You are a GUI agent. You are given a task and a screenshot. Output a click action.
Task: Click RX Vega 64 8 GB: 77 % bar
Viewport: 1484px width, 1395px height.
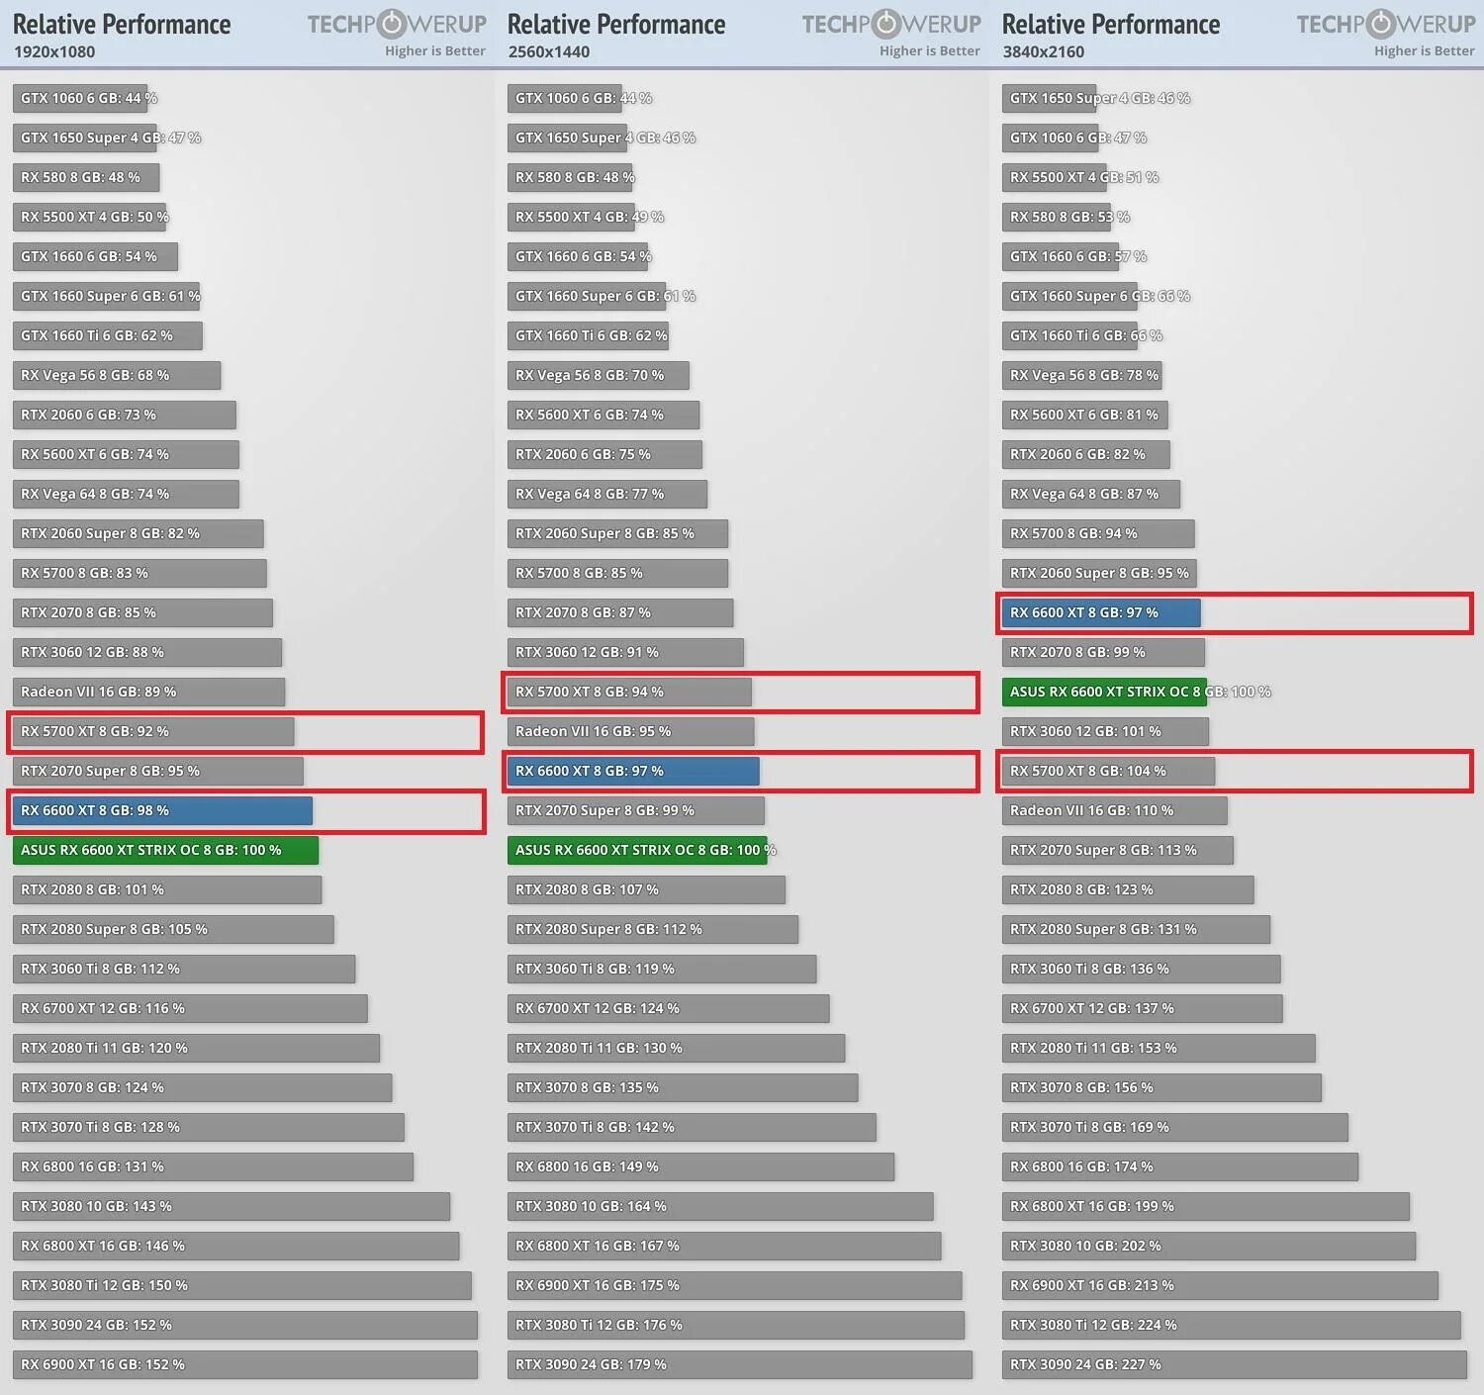click(607, 494)
